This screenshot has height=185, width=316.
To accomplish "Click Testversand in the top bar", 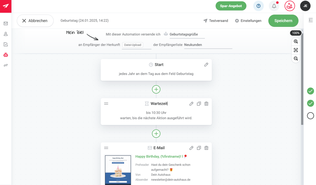I will 216,21.
